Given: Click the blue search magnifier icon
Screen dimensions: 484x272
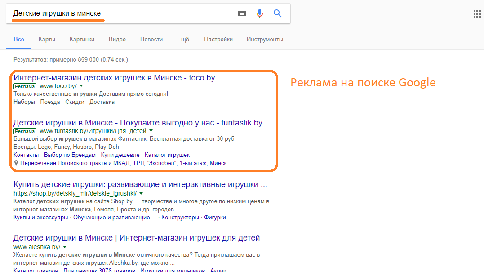Looking at the screenshot, I should pos(277,13).
